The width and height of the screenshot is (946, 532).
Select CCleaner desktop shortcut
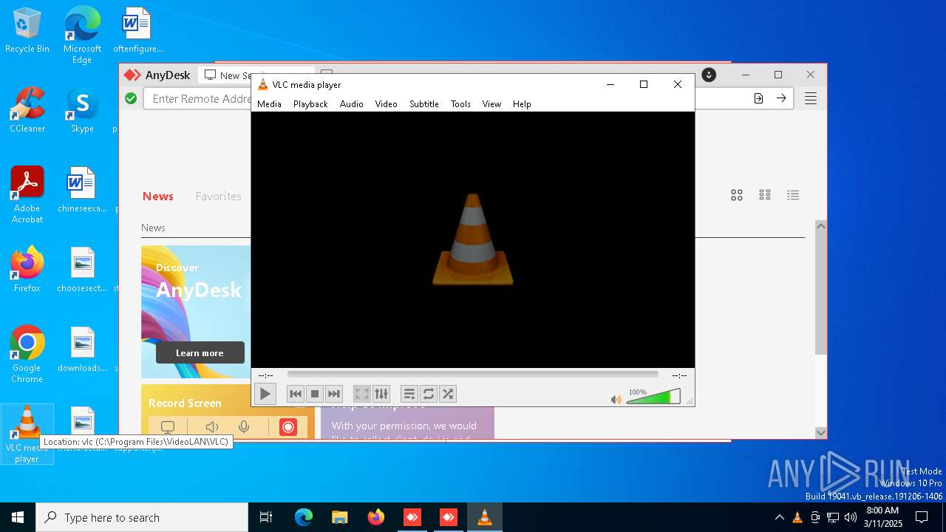click(27, 110)
